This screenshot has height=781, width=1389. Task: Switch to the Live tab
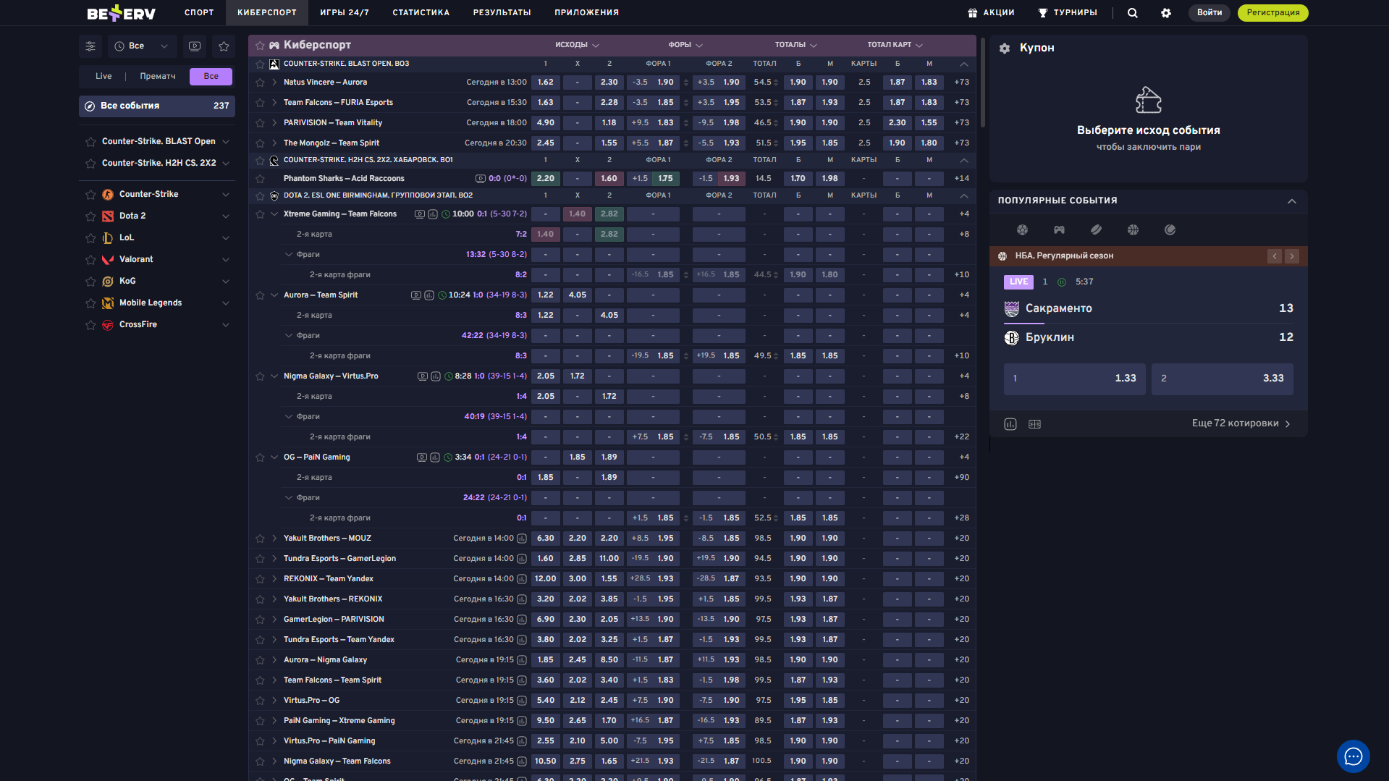pyautogui.click(x=104, y=77)
